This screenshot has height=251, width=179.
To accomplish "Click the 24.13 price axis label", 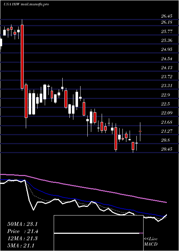I will [167, 68].
